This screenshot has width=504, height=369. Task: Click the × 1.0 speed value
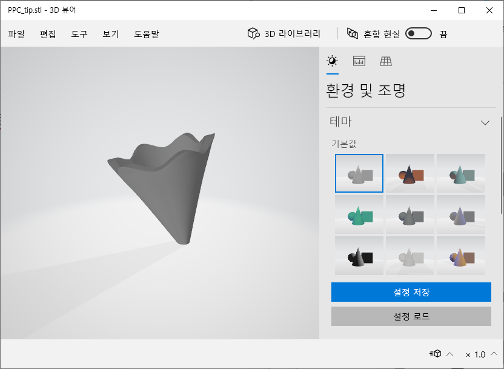pyautogui.click(x=476, y=354)
